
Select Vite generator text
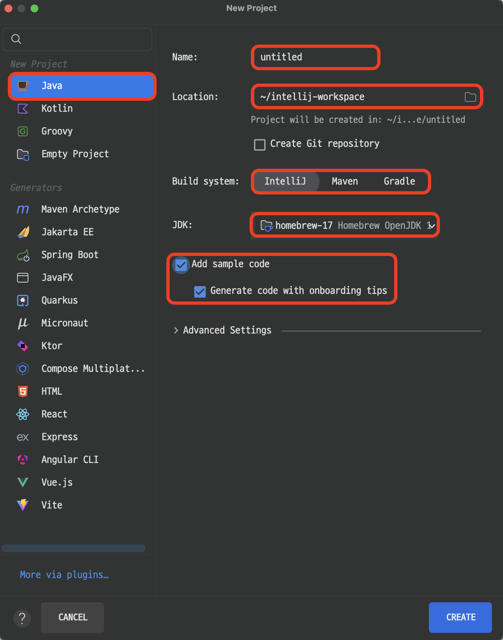pyautogui.click(x=52, y=505)
